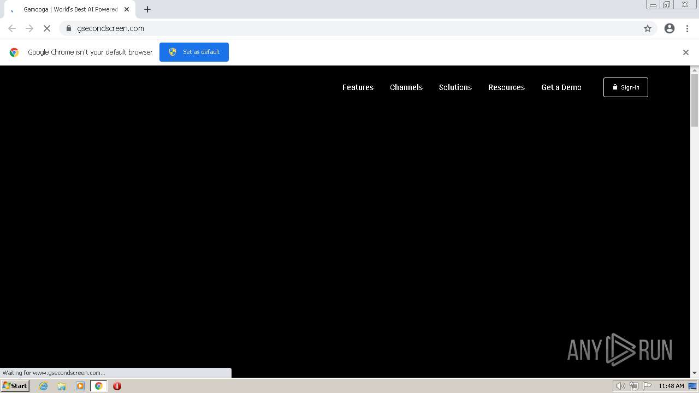Click the show desktop tray icon
699x393 pixels.
click(x=692, y=386)
